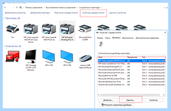
Task: Click the Devices and Printers address bar icon
Action: 20,7
